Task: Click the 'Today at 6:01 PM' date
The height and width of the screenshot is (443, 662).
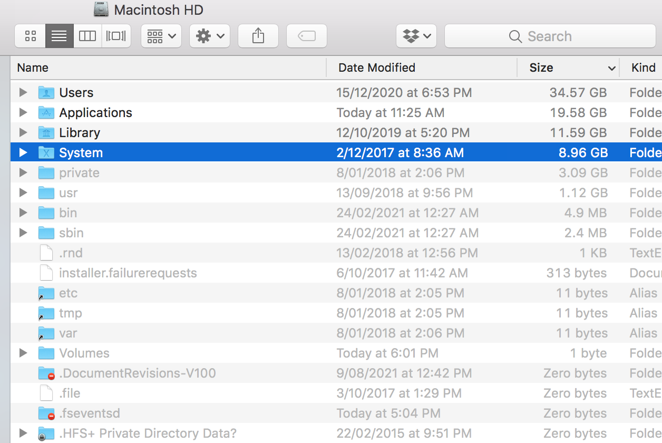Action: tap(387, 353)
